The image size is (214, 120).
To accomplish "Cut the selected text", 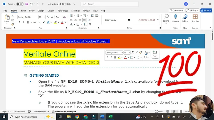I will 12,16.
